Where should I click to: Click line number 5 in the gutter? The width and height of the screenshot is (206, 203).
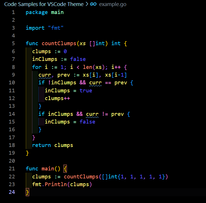pos(13,43)
